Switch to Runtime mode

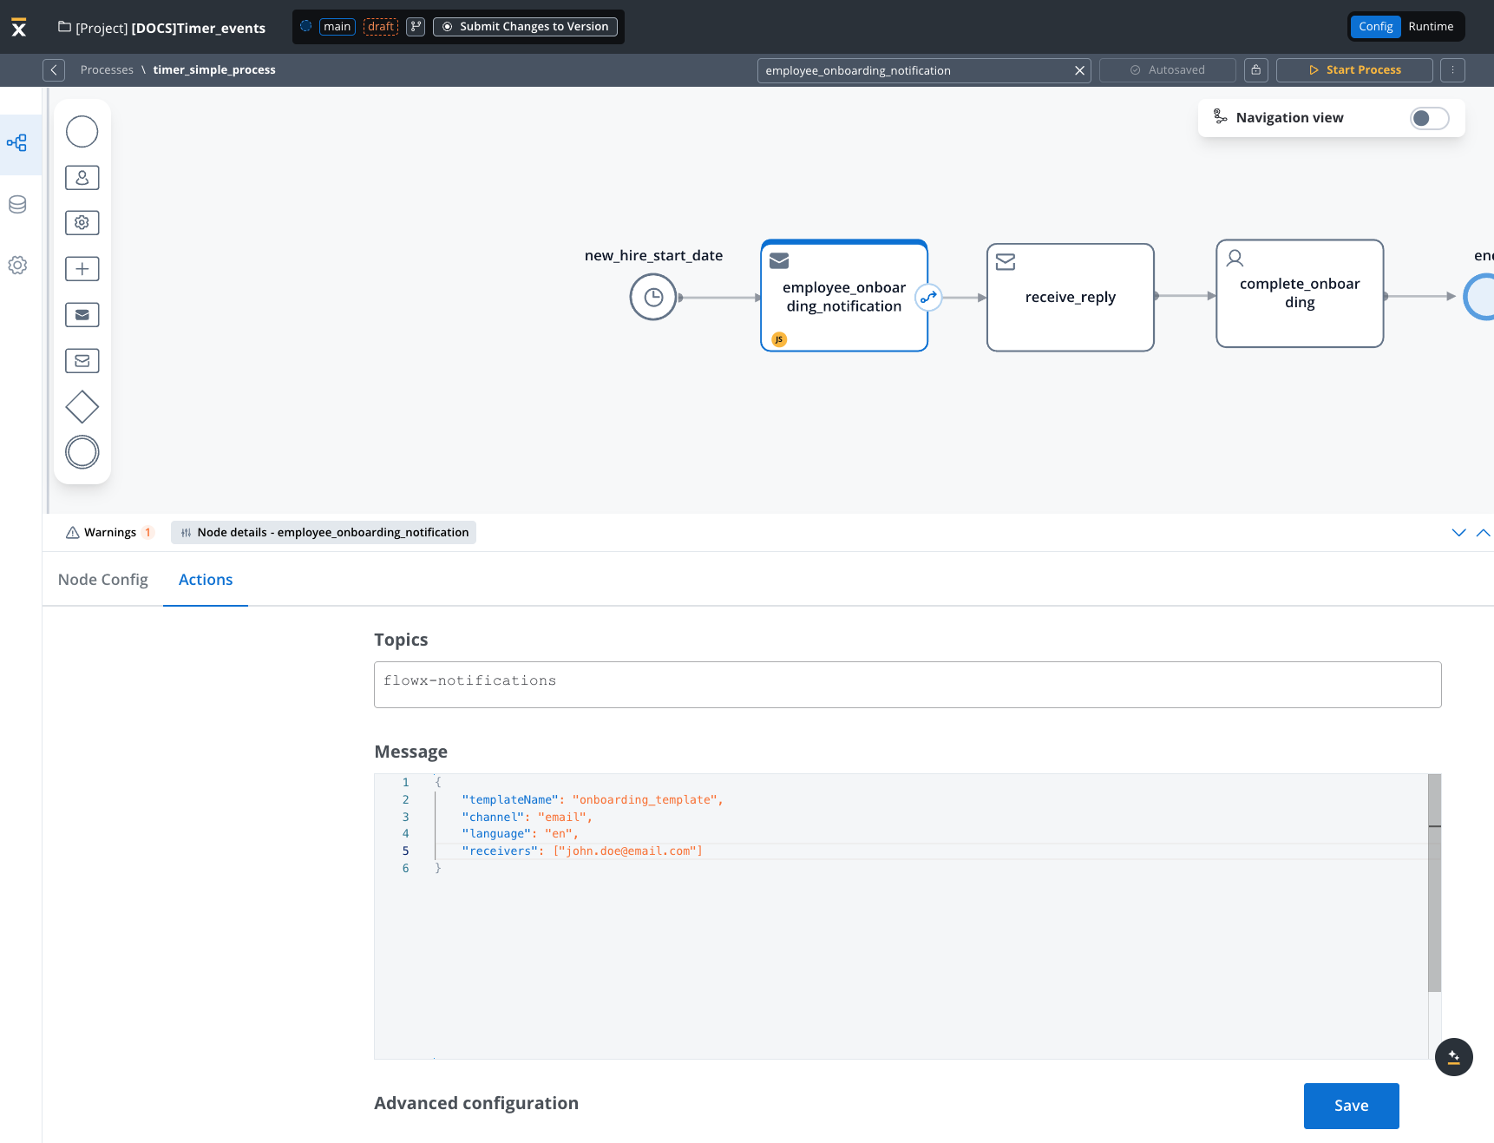pos(1431,27)
